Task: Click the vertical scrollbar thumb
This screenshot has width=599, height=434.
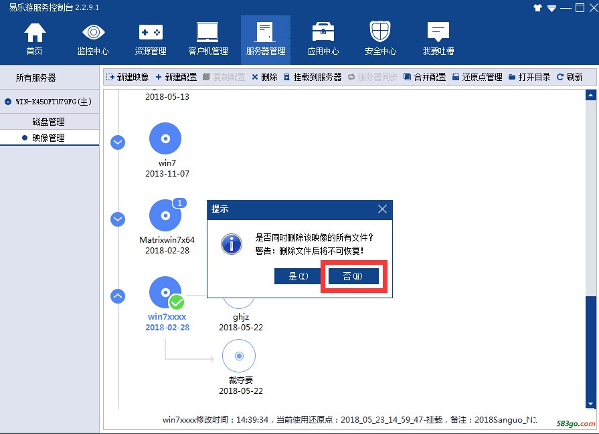Action: (x=590, y=347)
